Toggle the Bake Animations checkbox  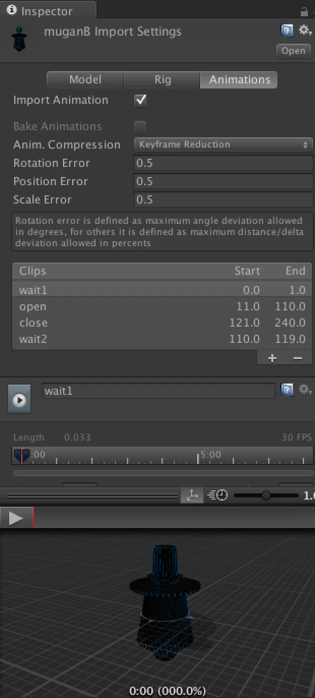coord(140,127)
